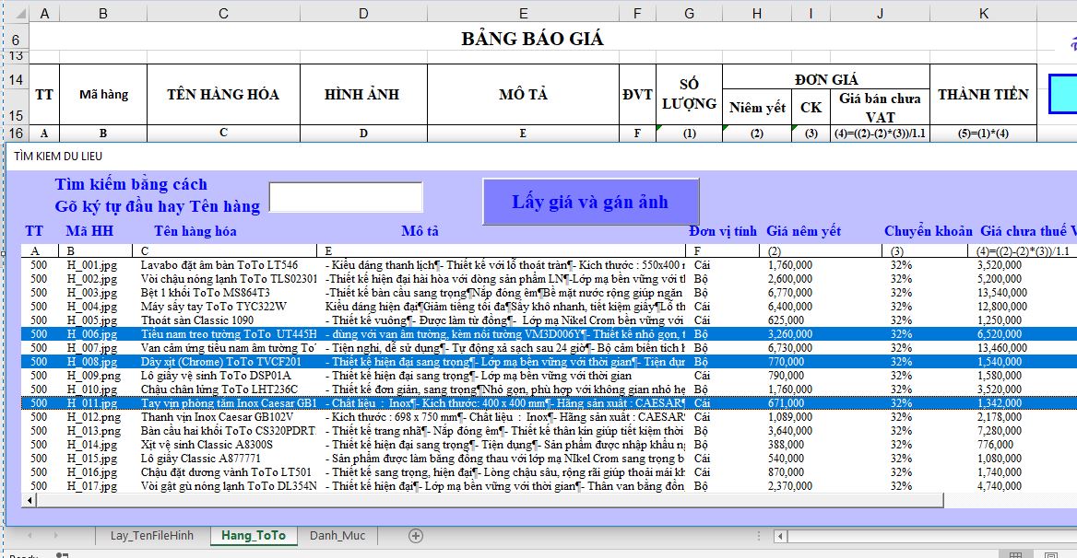The height and width of the screenshot is (558, 1077).
Task: Click the sheet tab scroll right arrow
Action: [x=55, y=535]
